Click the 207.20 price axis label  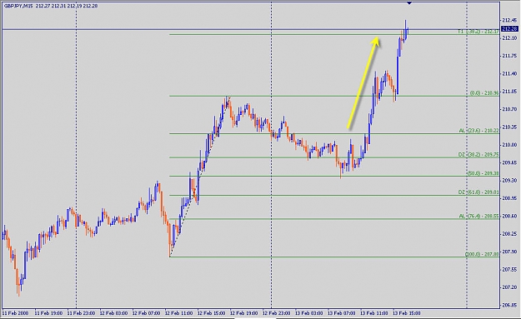509,287
